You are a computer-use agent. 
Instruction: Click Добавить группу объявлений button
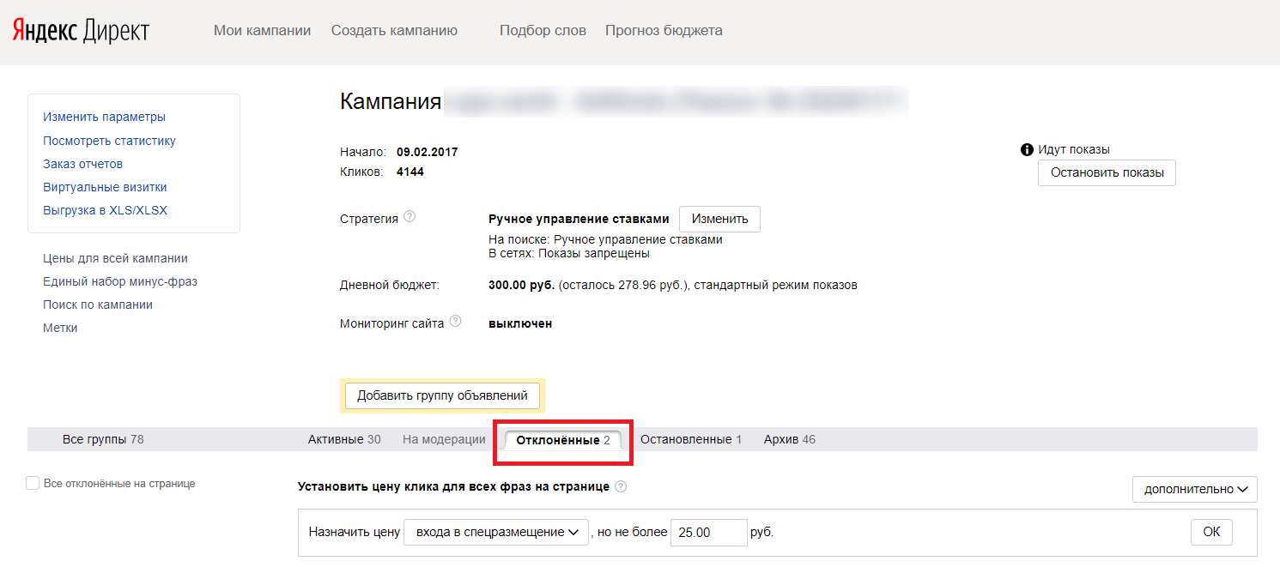pos(442,395)
